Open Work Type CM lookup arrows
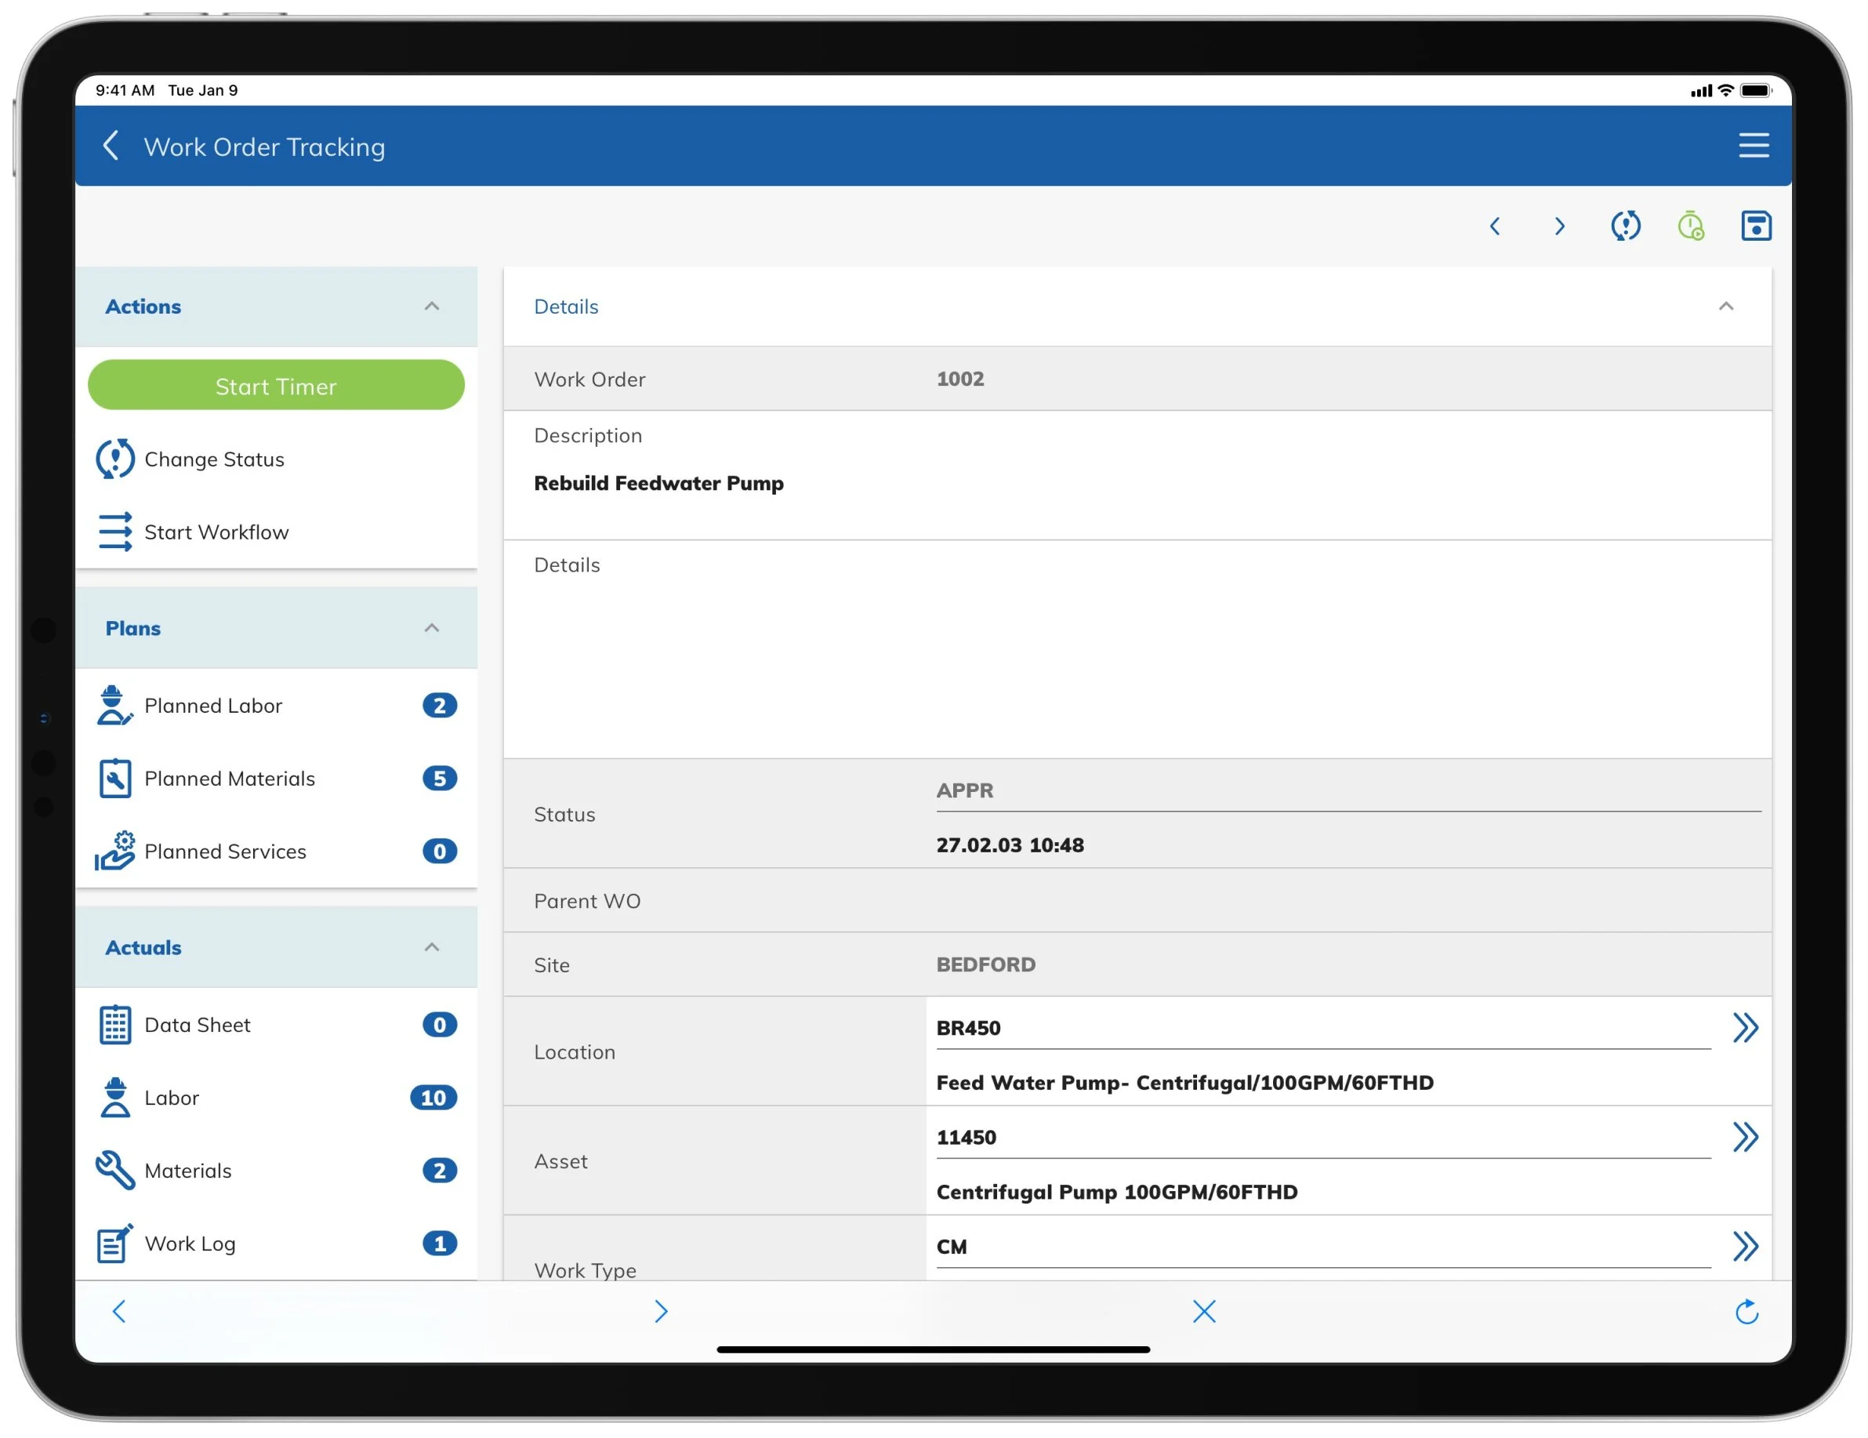1868x1438 pixels. pos(1745,1247)
